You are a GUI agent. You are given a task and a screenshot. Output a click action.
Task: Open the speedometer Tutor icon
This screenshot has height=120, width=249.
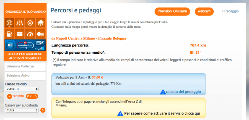pos(30,34)
